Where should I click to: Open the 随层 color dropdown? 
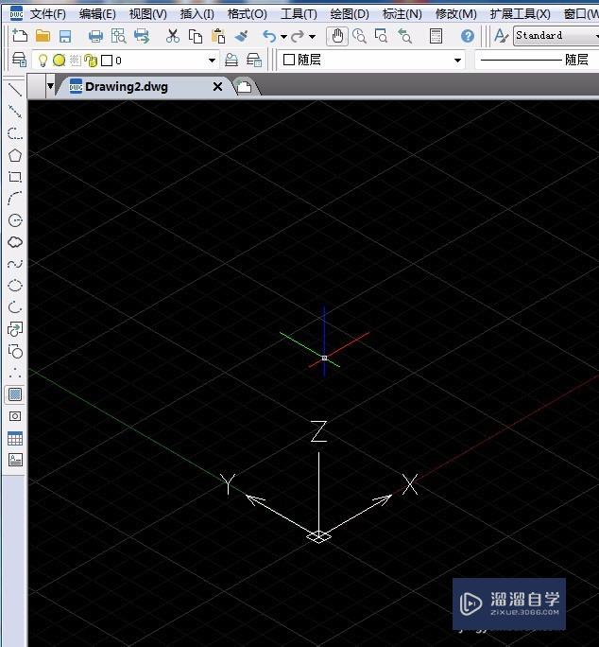pos(372,61)
